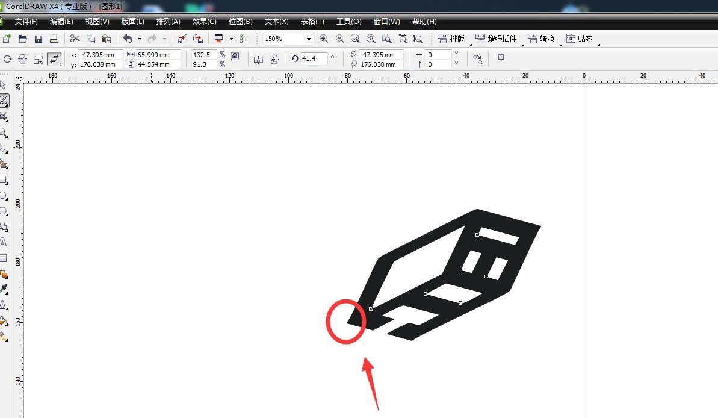Click the Cut scissors icon

[x=75, y=39]
